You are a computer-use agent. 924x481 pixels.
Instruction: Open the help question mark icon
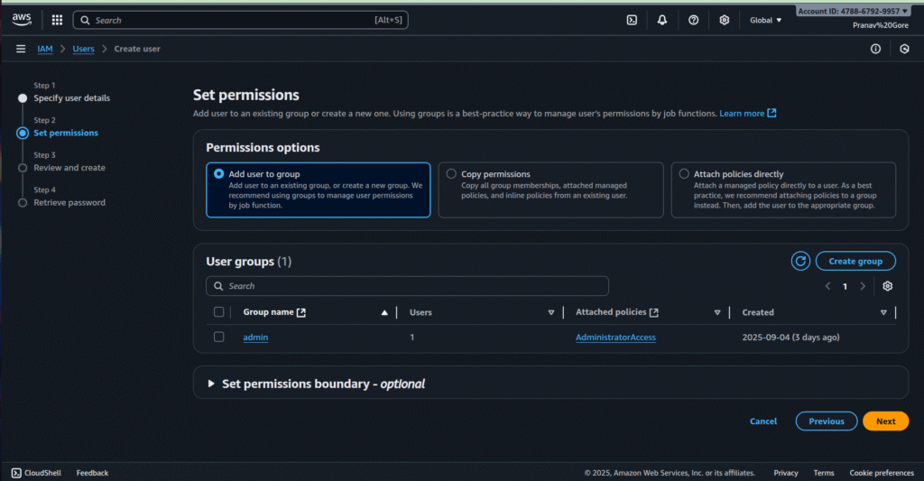(693, 20)
